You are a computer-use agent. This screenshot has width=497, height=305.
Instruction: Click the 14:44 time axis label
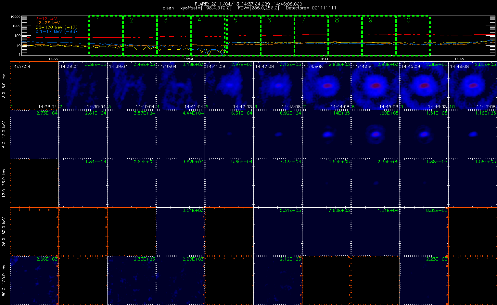(x=324, y=59)
